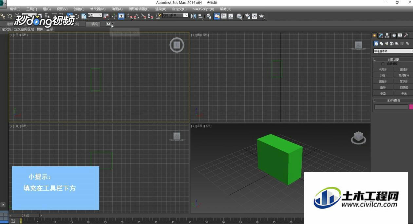Viewport: 413px width, 224px height.
Task: Enable the 自动栅格 checkbox
Action: tap(383, 64)
